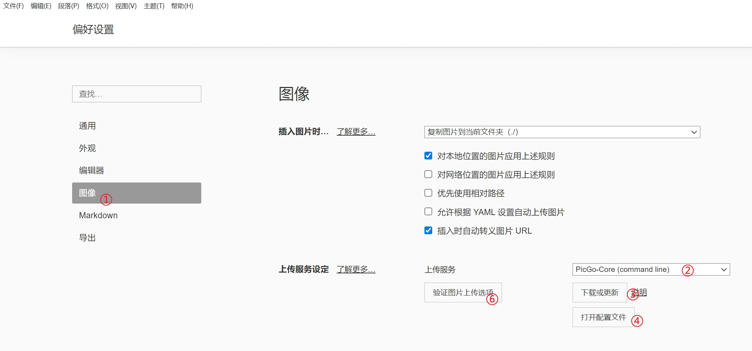Uncheck "对本地位置的图片应用上述规则" checkbox
The height and width of the screenshot is (351, 752).
428,156
